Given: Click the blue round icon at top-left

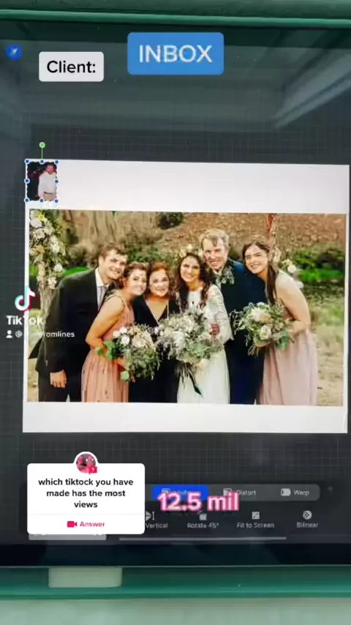Looking at the screenshot, I should (14, 52).
